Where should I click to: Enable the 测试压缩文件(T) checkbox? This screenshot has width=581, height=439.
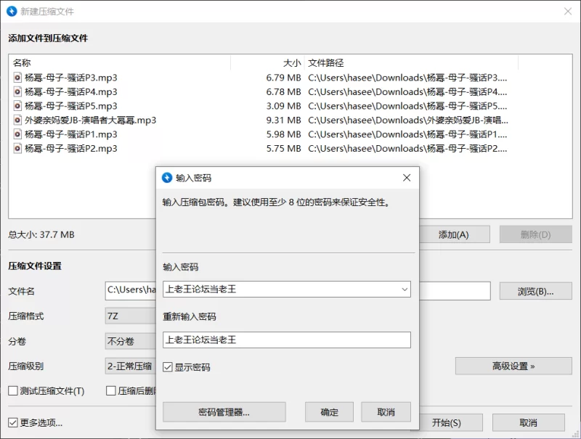click(13, 391)
